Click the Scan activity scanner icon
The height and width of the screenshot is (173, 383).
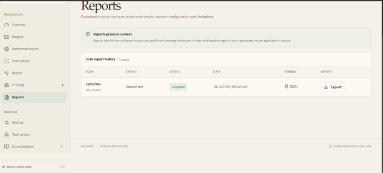tap(7, 61)
